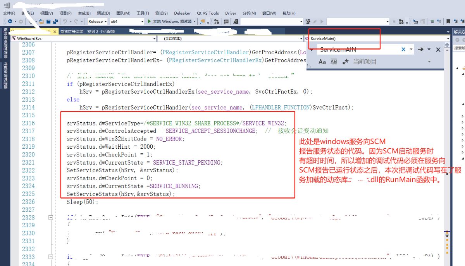The image size is (465, 266).
Task: Open the document tab list dropdown arrow
Action: coord(448,32)
